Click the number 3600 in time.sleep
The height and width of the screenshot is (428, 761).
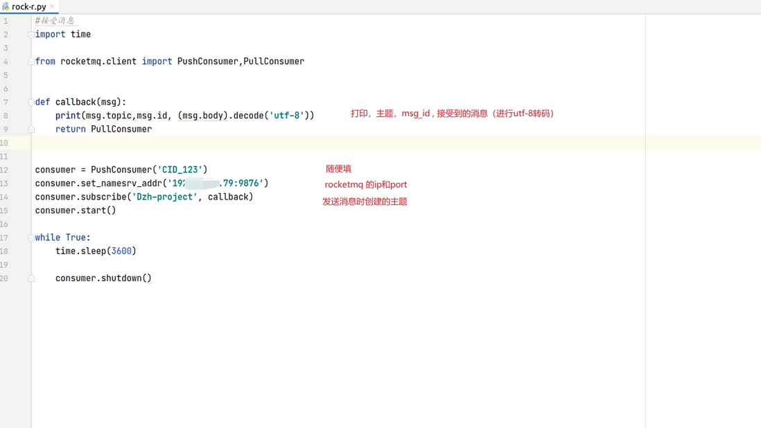(121, 251)
